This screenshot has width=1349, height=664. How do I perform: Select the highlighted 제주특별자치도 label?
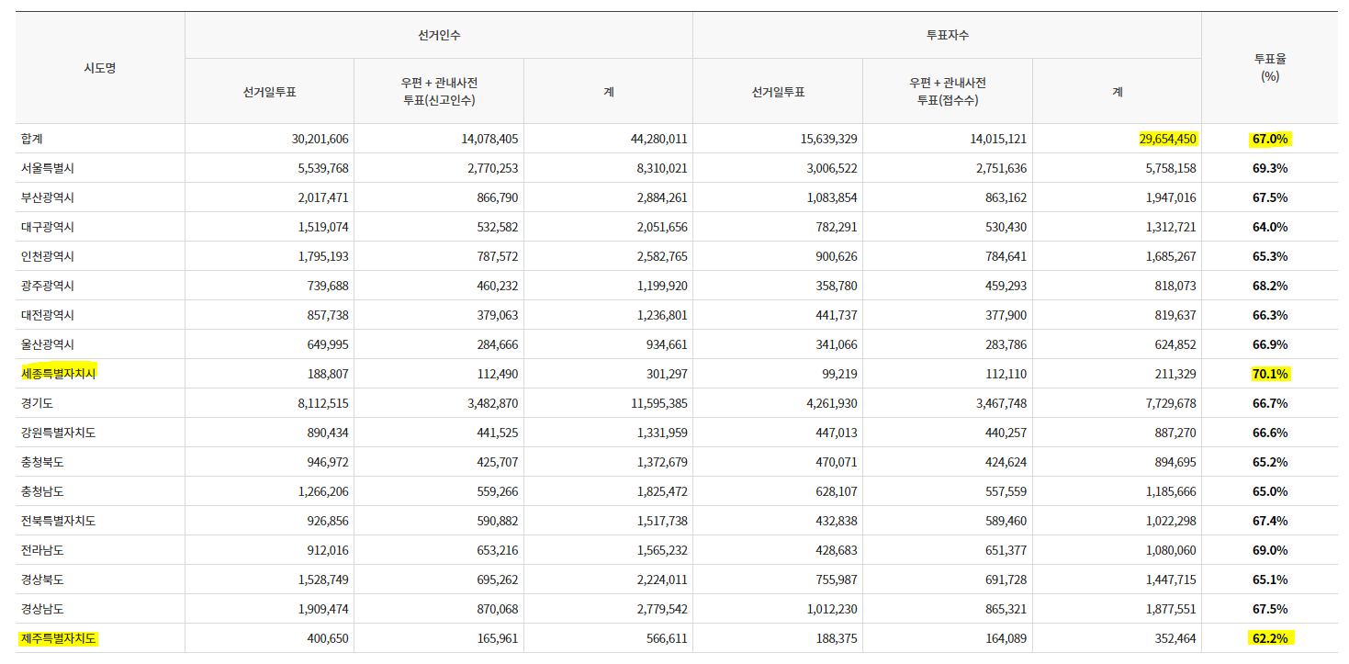[59, 638]
